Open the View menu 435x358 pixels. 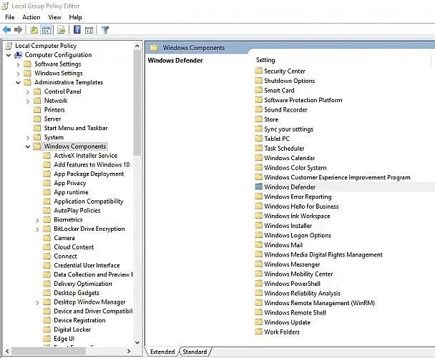54,17
